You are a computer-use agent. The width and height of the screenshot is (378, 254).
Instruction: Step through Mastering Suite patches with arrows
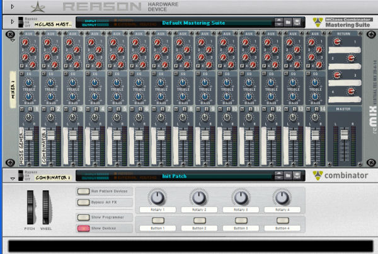(278, 23)
